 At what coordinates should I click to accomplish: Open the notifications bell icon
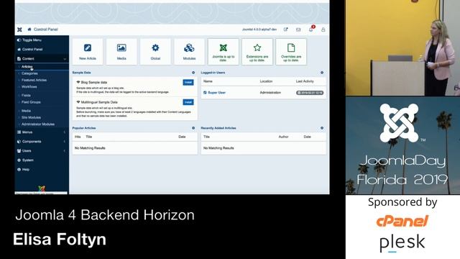310,29
